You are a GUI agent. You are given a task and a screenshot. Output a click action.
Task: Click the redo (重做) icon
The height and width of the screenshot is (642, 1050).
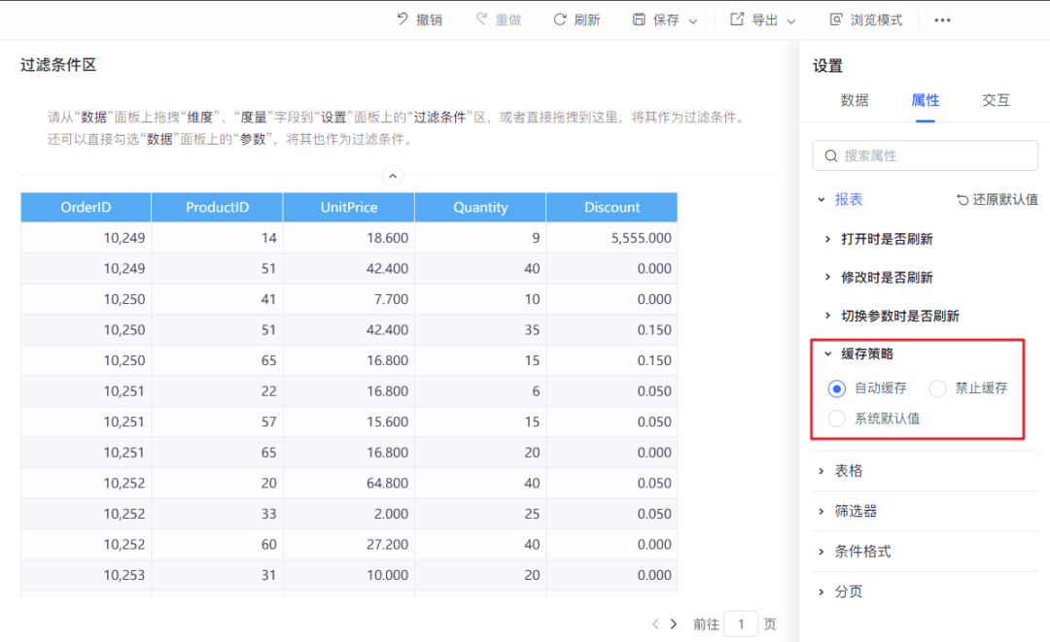[x=481, y=19]
